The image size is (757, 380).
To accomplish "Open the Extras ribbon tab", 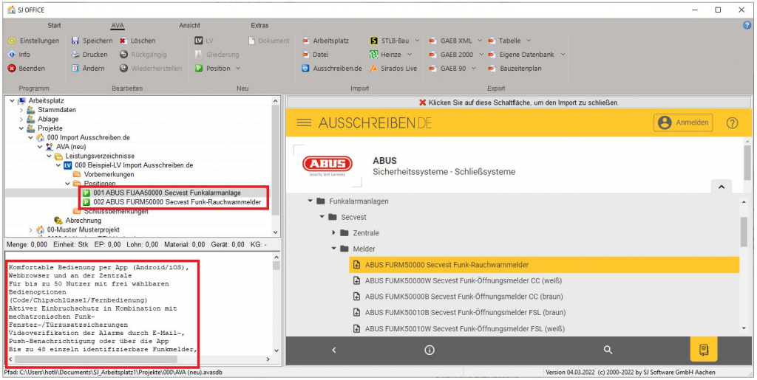I will click(x=259, y=25).
